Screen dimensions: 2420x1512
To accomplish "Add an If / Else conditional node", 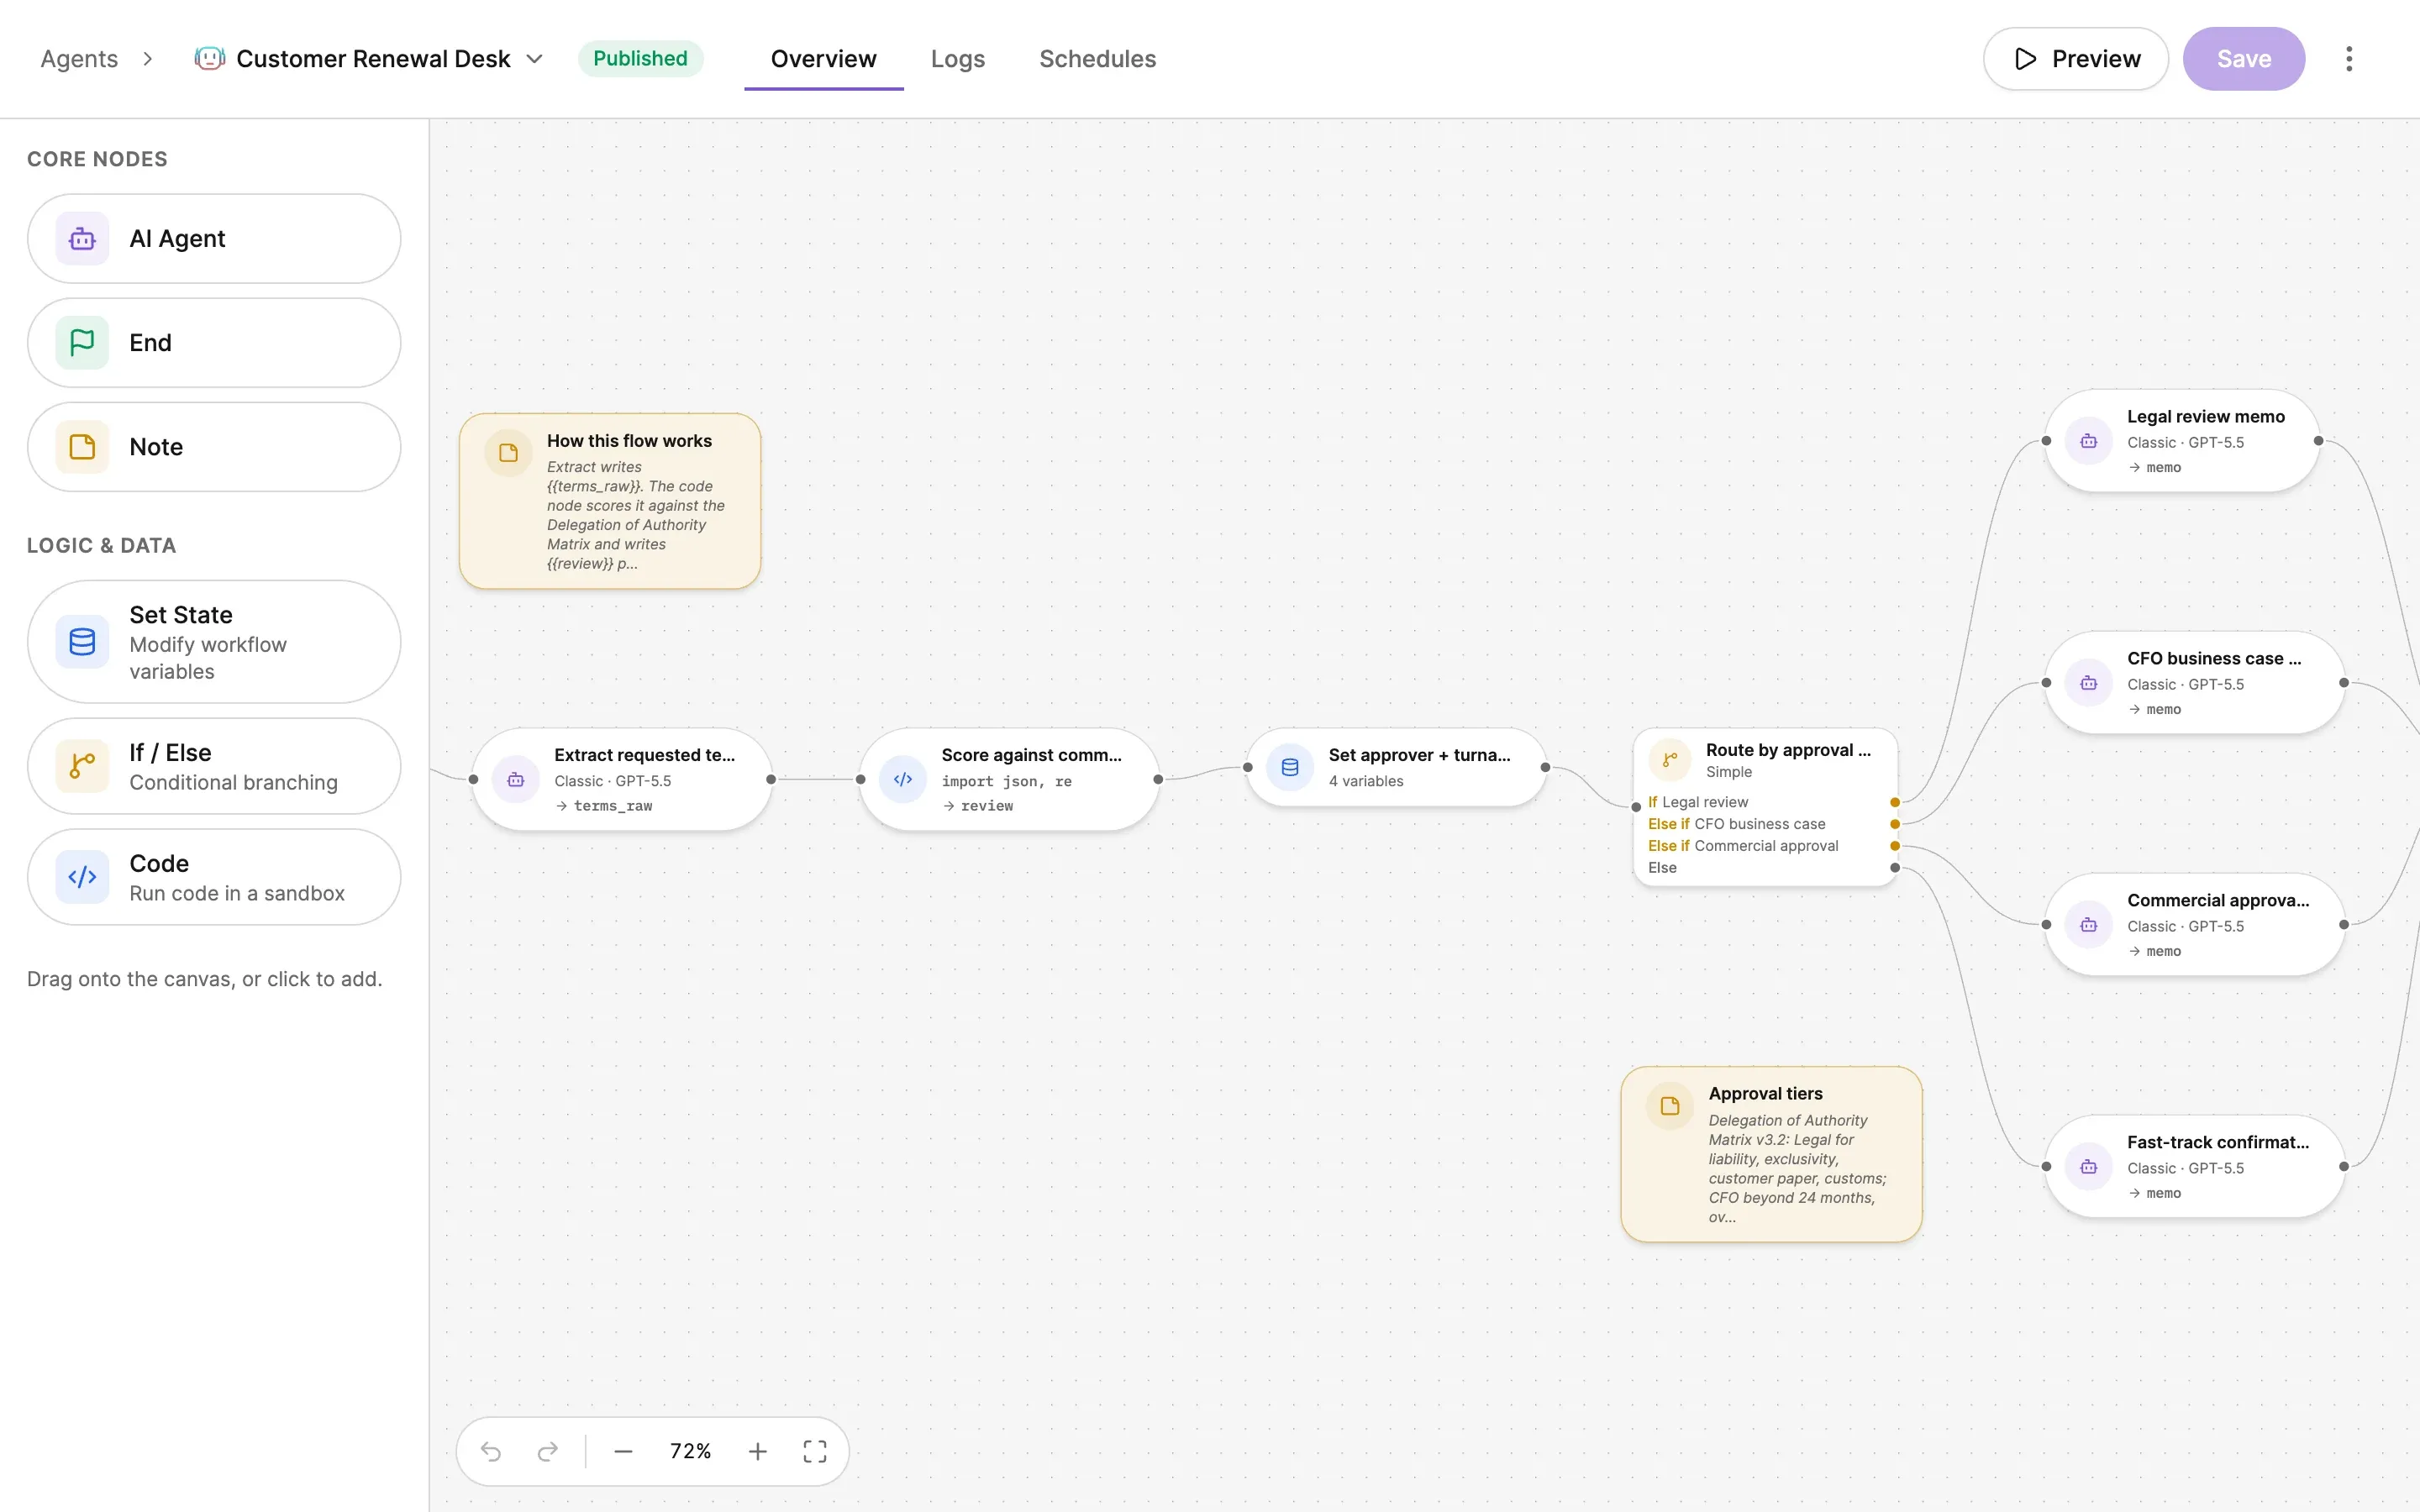I will 214,767.
